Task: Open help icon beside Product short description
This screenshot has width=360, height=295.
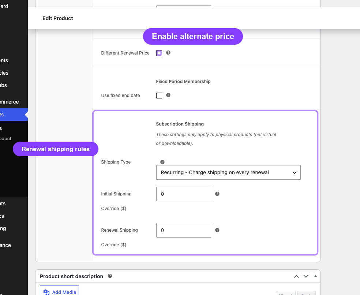Action: (x=110, y=276)
